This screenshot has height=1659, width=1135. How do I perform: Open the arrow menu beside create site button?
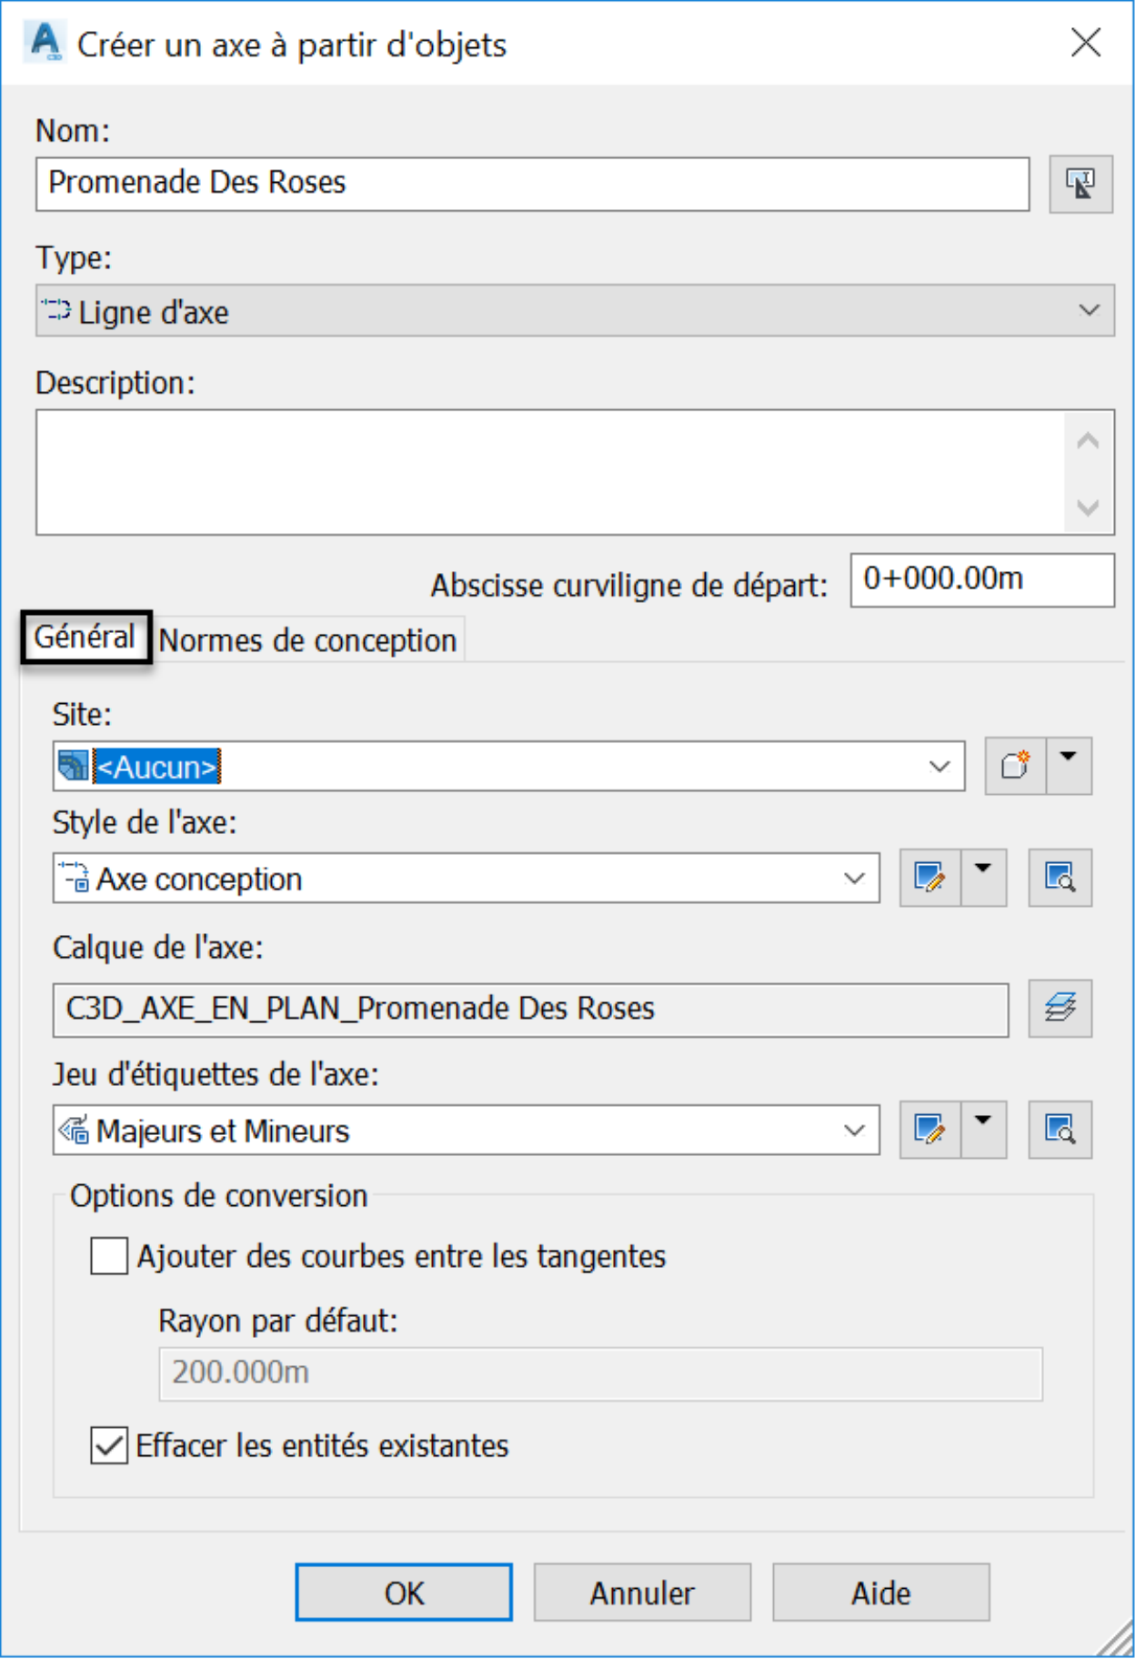tap(1070, 766)
